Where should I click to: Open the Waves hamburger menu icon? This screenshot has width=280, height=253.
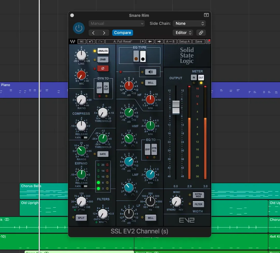(208, 42)
